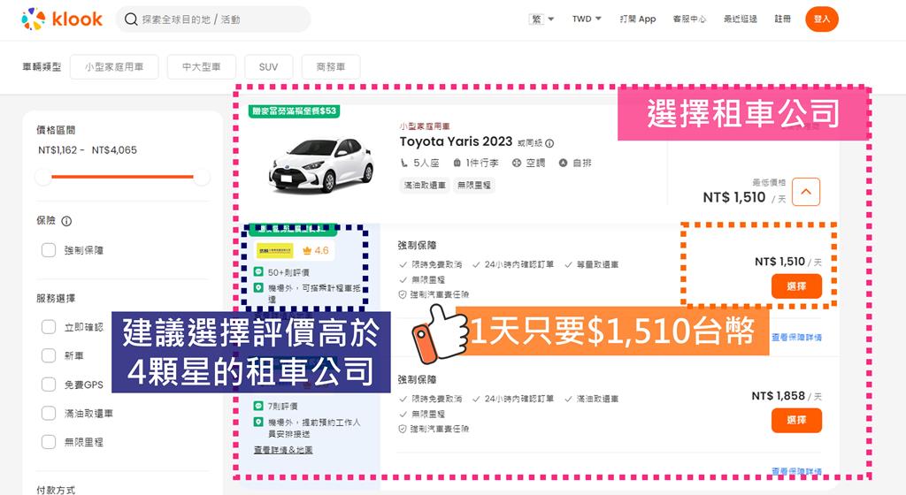This screenshot has height=495, width=906.
Task: Open 最近逛過 recently viewed
Action: [x=741, y=19]
